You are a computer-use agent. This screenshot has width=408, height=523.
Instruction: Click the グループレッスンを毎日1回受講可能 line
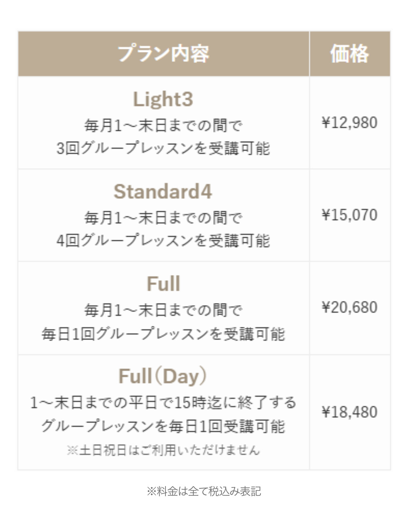[163, 426]
